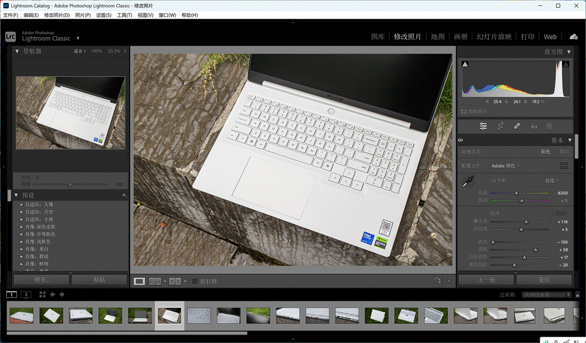Screen dimensions: 586x343
Task: Select the Healing bandage tool
Action: pos(517,126)
